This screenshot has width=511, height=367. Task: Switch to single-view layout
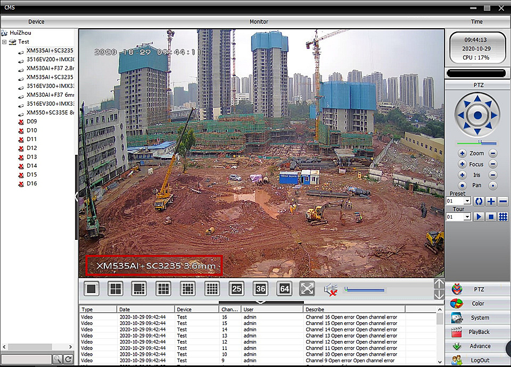pyautogui.click(x=92, y=289)
